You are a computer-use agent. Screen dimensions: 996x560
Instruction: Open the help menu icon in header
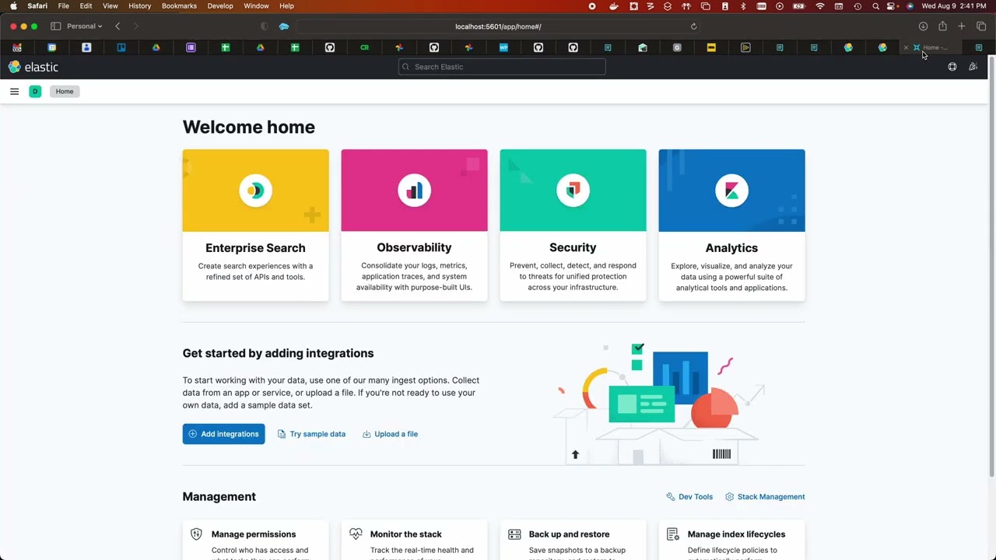click(x=952, y=67)
